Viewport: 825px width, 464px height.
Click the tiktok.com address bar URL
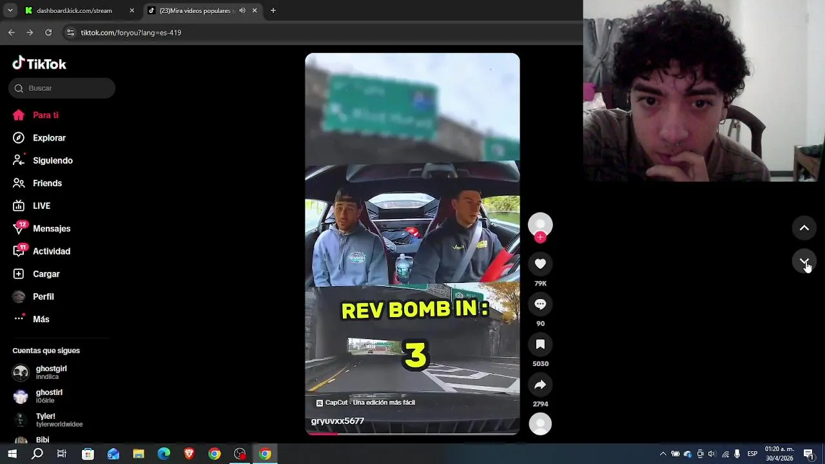tap(131, 32)
